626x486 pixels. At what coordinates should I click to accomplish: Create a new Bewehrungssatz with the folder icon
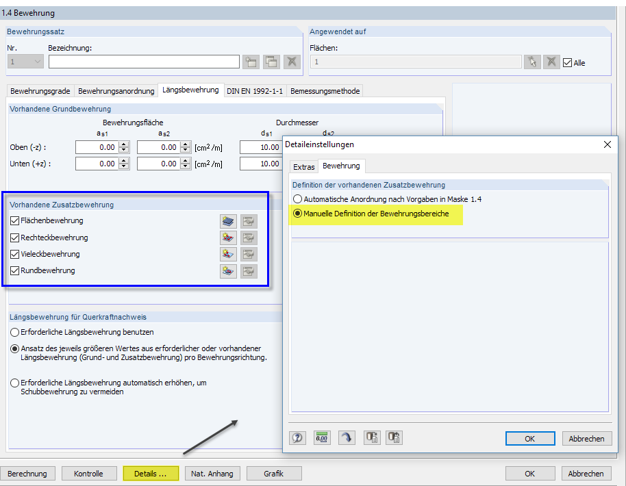click(x=251, y=61)
